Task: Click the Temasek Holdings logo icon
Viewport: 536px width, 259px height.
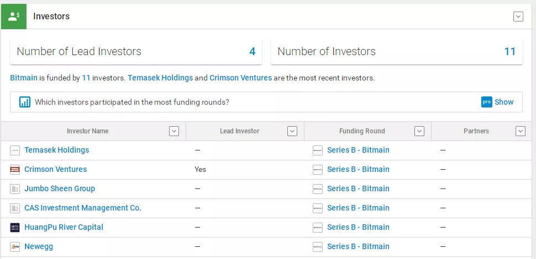Action: click(15, 150)
